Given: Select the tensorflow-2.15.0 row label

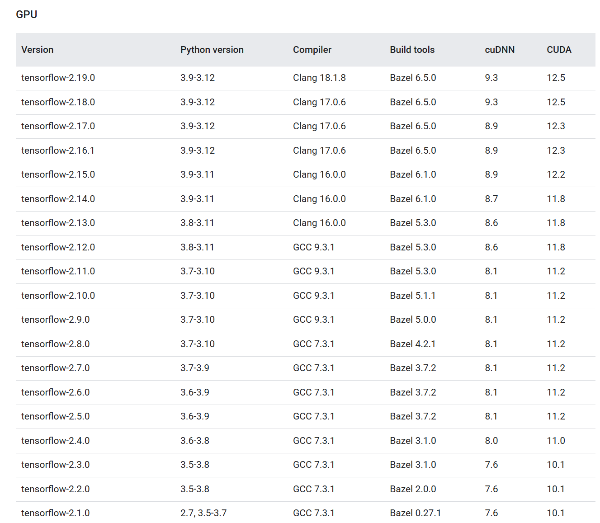Looking at the screenshot, I should pos(58,174).
